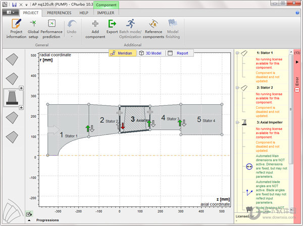
Task: Click green arrow between Stator 1 and Stator 2
Action: click(x=88, y=128)
